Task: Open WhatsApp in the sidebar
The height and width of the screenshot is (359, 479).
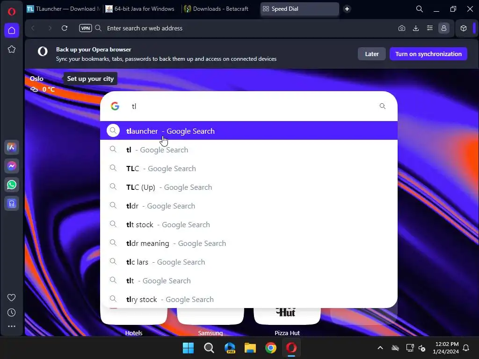Action: tap(12, 185)
